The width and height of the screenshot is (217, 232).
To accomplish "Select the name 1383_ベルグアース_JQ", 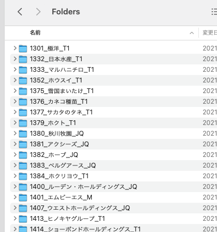I will [63, 165].
